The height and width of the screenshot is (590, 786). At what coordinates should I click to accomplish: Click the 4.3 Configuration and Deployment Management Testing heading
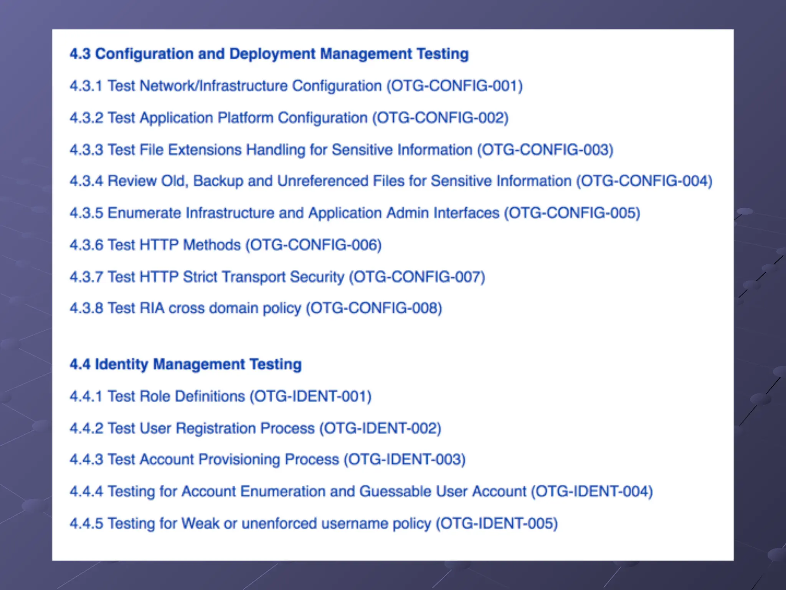coord(269,54)
